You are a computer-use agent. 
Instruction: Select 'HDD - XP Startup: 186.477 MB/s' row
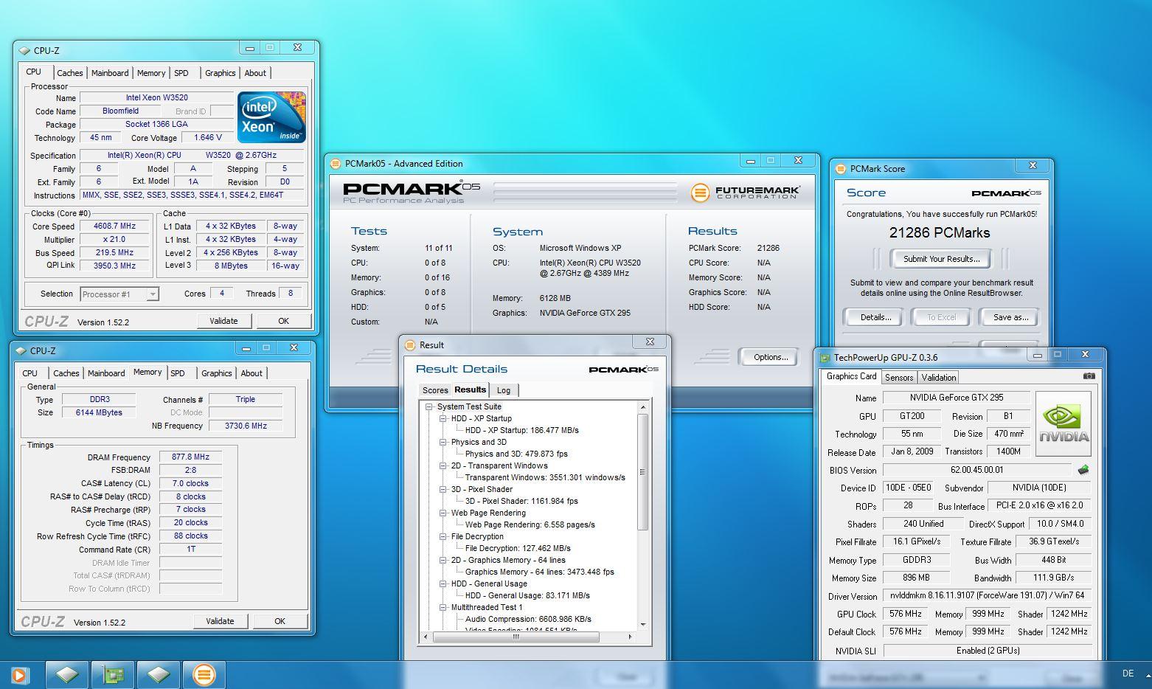521,430
